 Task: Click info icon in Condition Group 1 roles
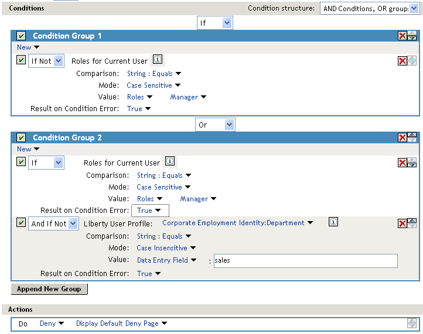157,60
